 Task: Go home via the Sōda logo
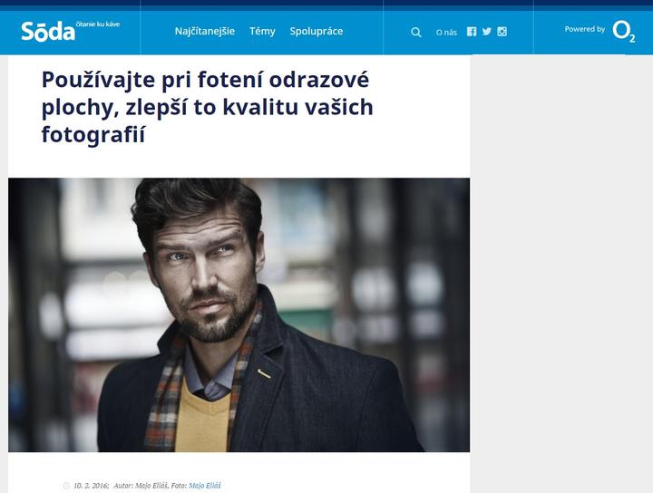[48, 31]
